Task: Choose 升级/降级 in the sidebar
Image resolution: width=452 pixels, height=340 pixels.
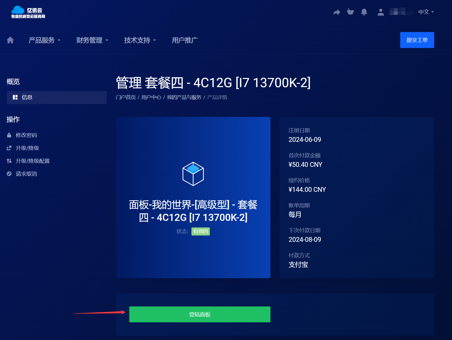Action: tap(27, 148)
